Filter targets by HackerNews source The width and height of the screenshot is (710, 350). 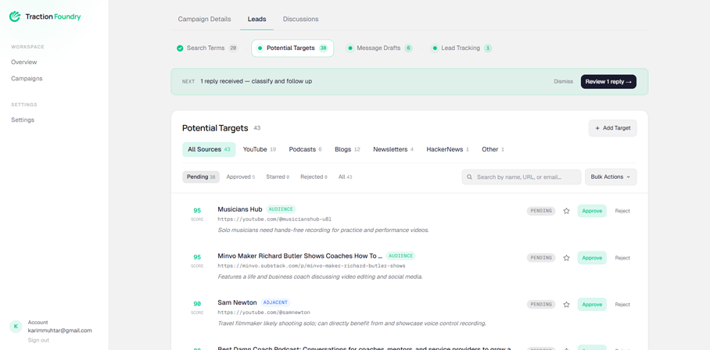[x=447, y=149]
